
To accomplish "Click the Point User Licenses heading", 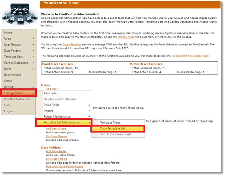I will click(x=57, y=64).
